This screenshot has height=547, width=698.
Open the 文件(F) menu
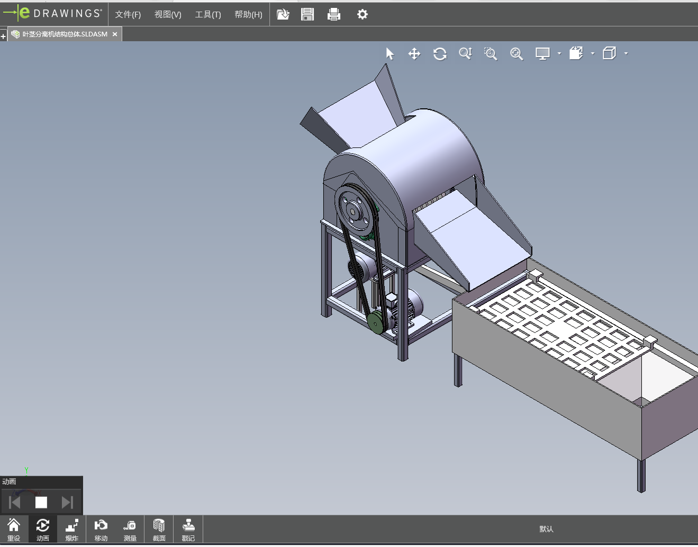pos(128,14)
